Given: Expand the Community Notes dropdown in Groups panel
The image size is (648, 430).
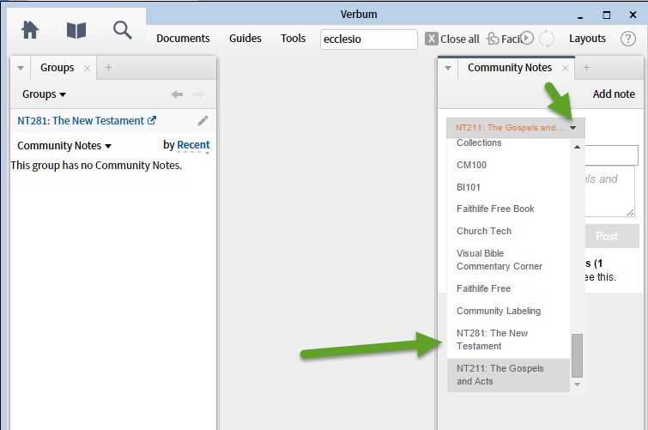Looking at the screenshot, I should coord(64,146).
